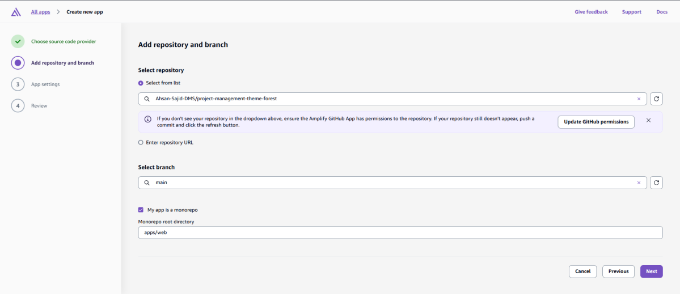Click the repository search magnifier icon
This screenshot has height=294, width=680.
coord(146,99)
